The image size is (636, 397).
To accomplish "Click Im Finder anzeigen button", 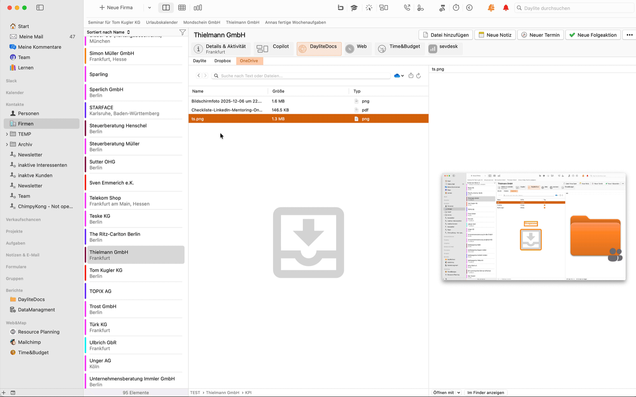I will click(x=486, y=393).
